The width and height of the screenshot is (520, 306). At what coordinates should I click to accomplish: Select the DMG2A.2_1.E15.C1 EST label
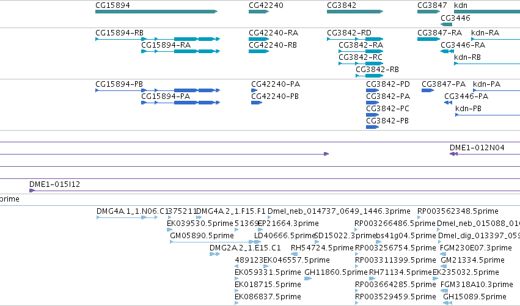(x=245, y=248)
